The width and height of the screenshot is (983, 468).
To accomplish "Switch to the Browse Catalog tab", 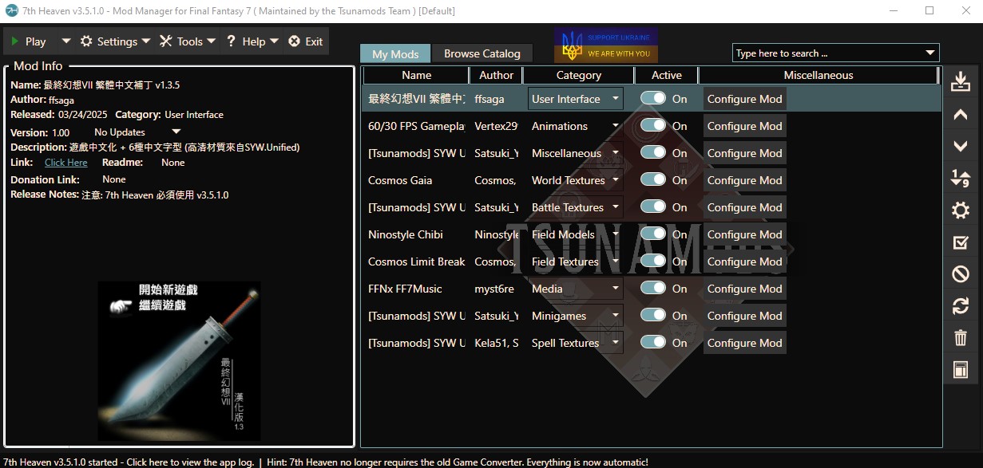I will (482, 53).
